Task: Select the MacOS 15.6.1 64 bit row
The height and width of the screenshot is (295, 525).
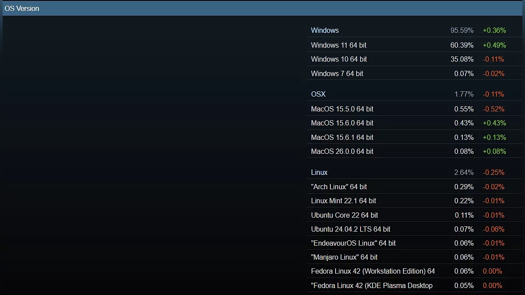Action: point(414,137)
